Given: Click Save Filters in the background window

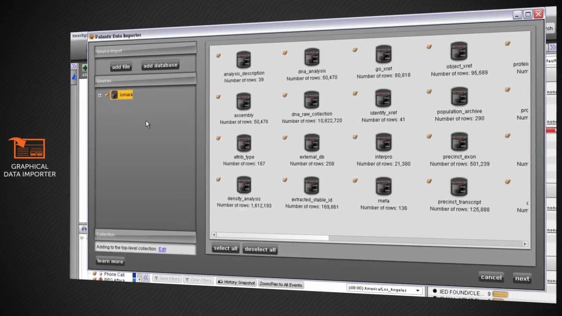Looking at the screenshot, I should pyautogui.click(x=166, y=279).
